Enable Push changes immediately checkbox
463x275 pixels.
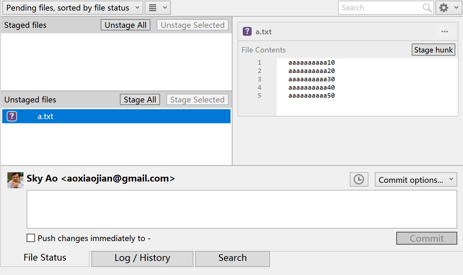(x=31, y=238)
